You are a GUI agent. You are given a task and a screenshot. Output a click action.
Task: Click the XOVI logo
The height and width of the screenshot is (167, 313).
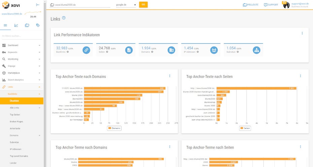(x=11, y=5)
